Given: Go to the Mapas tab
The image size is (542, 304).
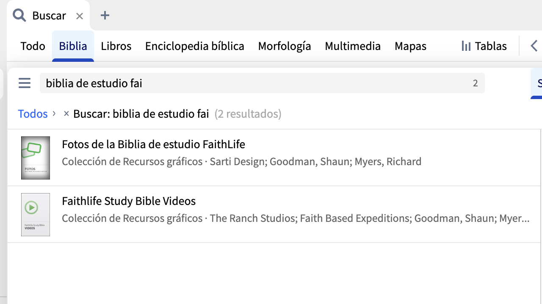Looking at the screenshot, I should pos(410,46).
